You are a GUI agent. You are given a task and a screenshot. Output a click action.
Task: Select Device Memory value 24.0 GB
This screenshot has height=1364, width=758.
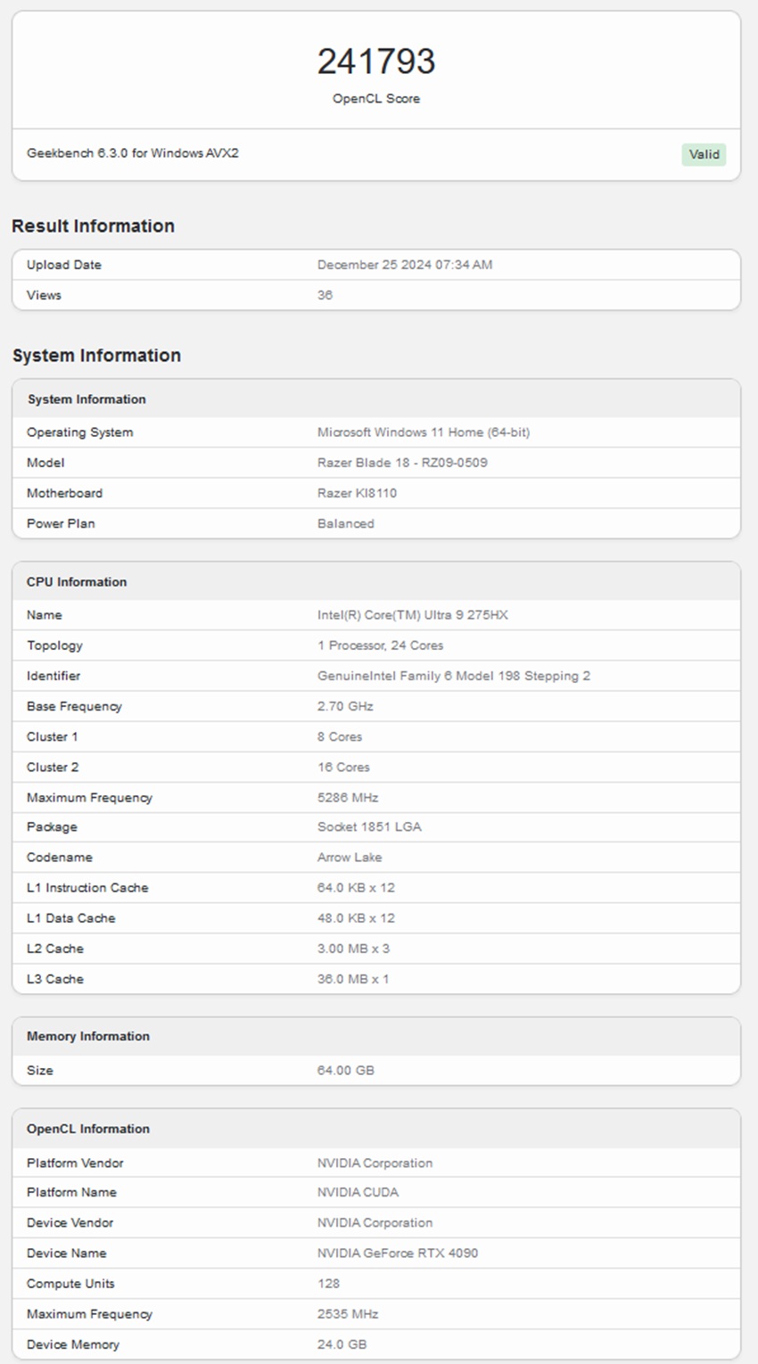click(342, 1344)
